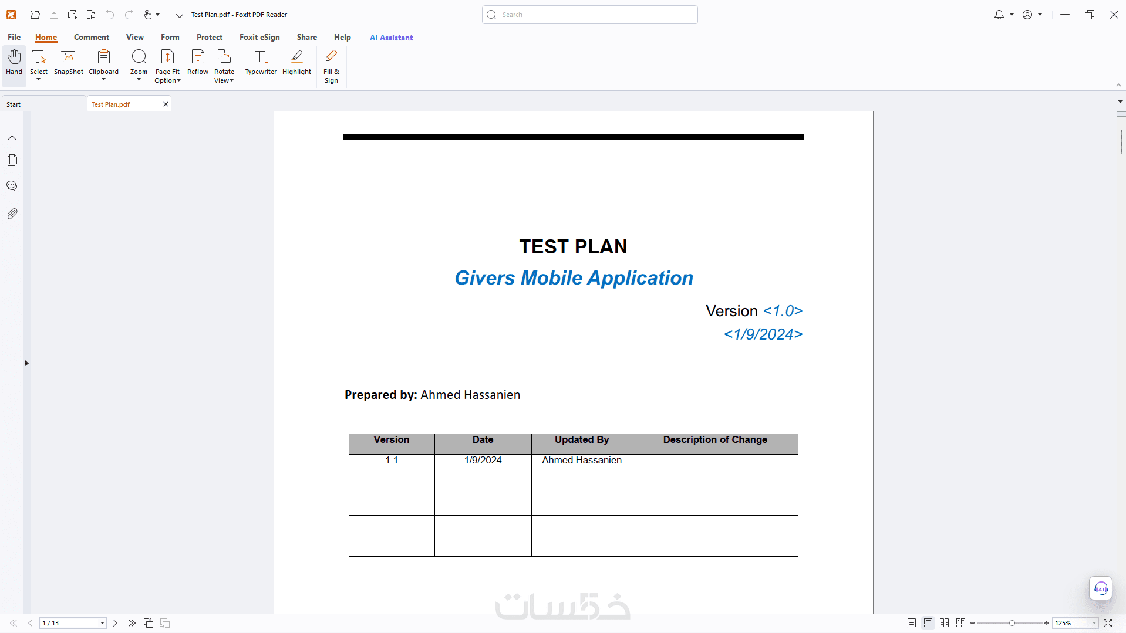Open the document tab list dropdown

click(1120, 102)
